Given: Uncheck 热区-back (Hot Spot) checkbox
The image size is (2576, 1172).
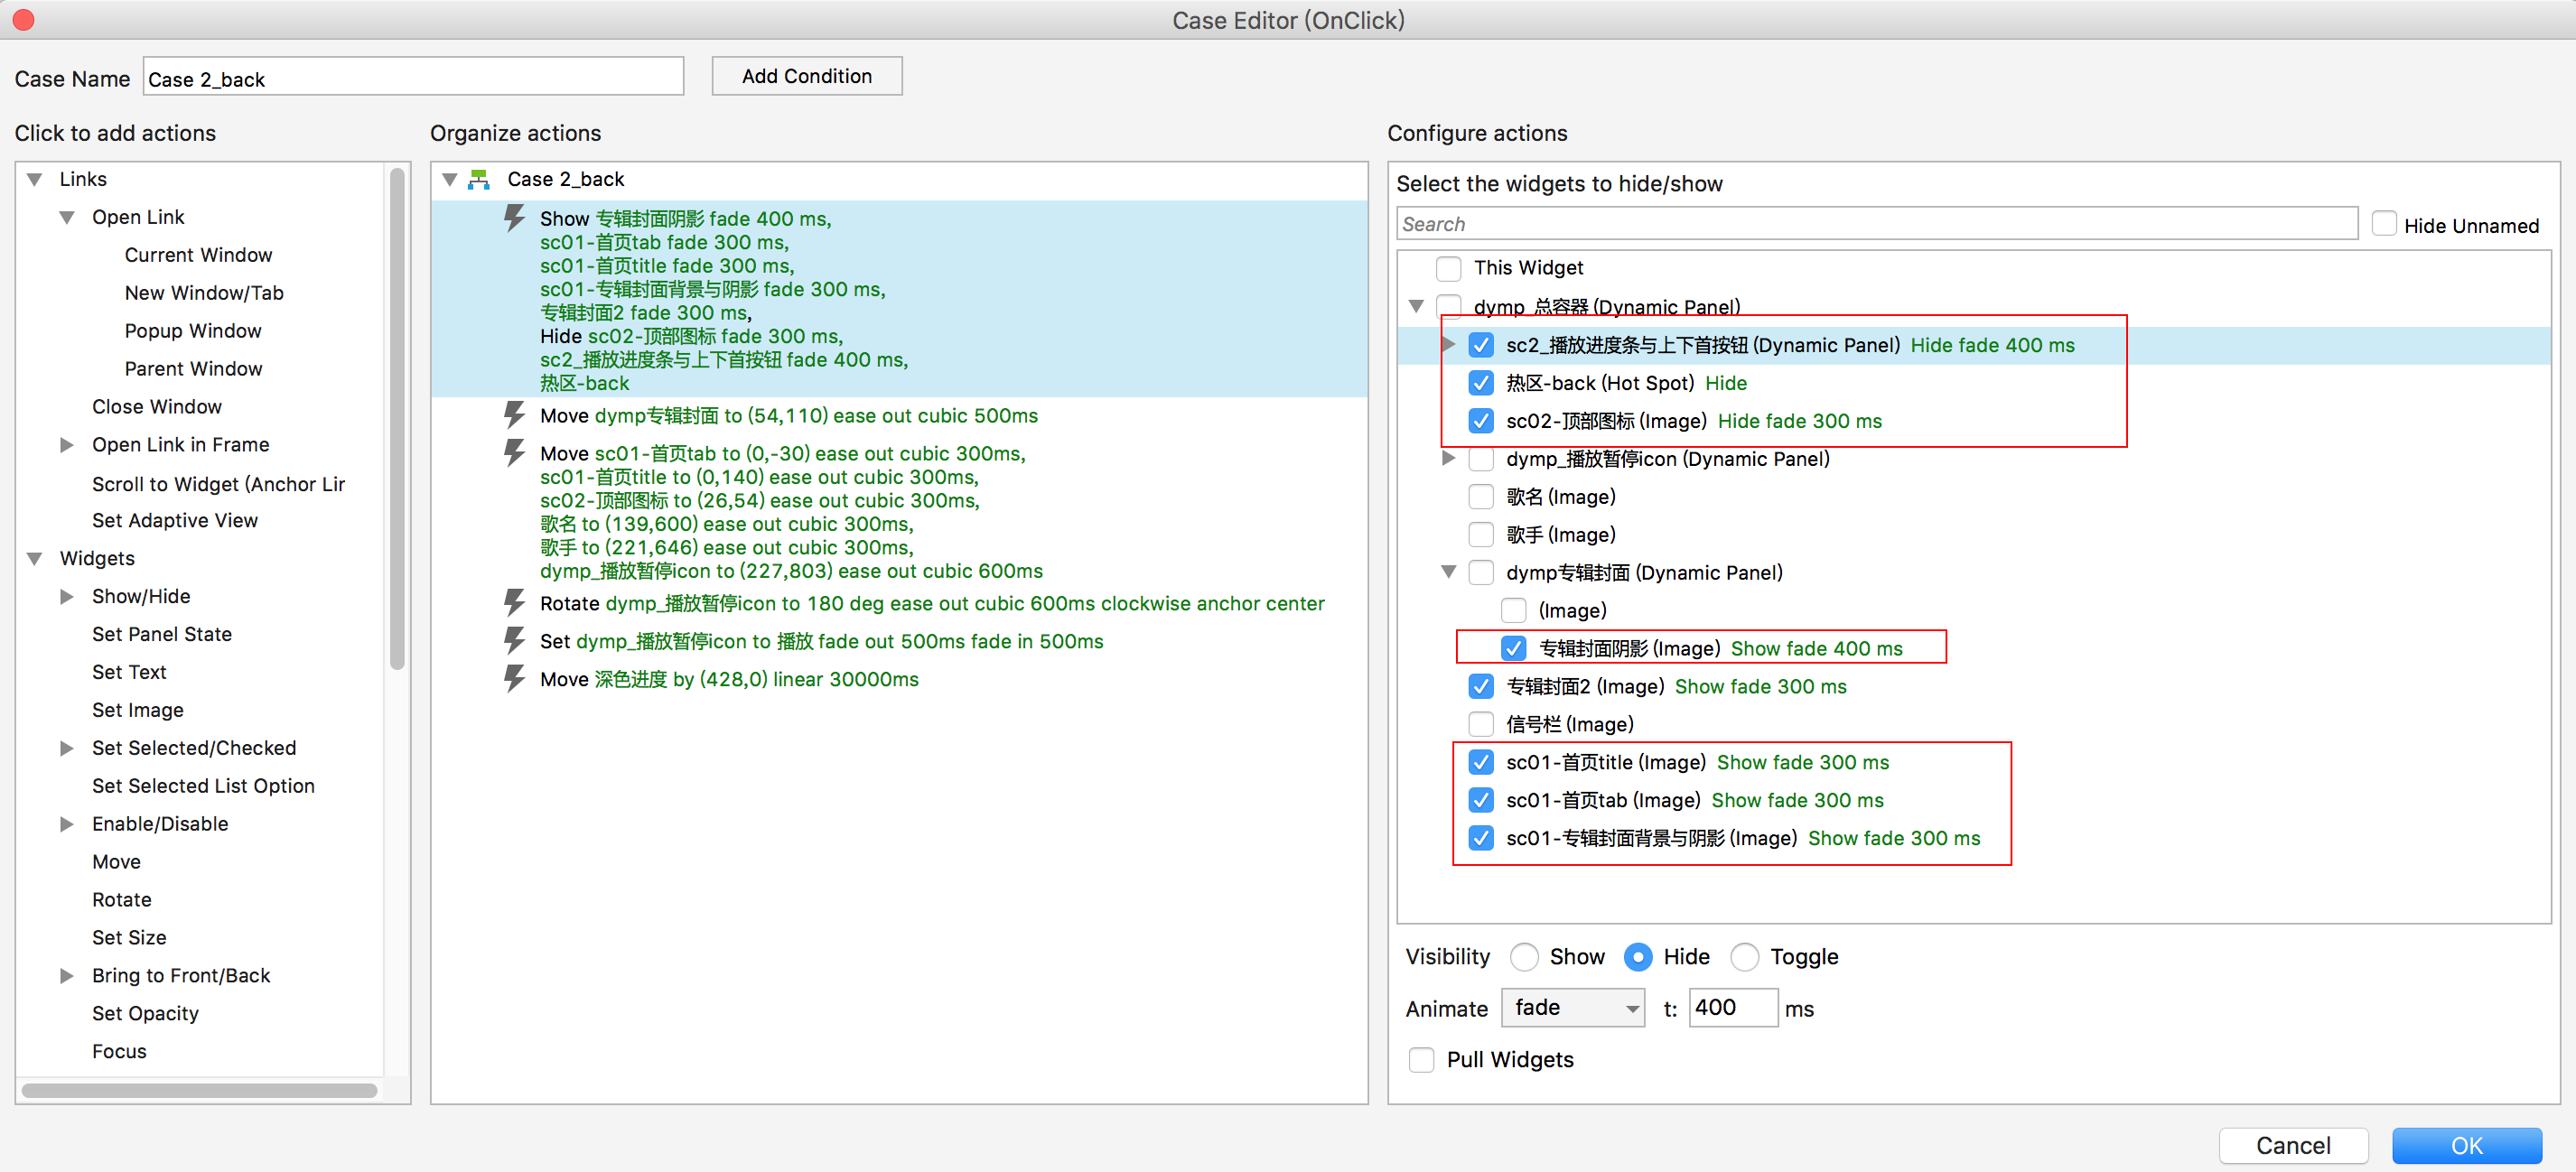Looking at the screenshot, I should pyautogui.click(x=1481, y=382).
